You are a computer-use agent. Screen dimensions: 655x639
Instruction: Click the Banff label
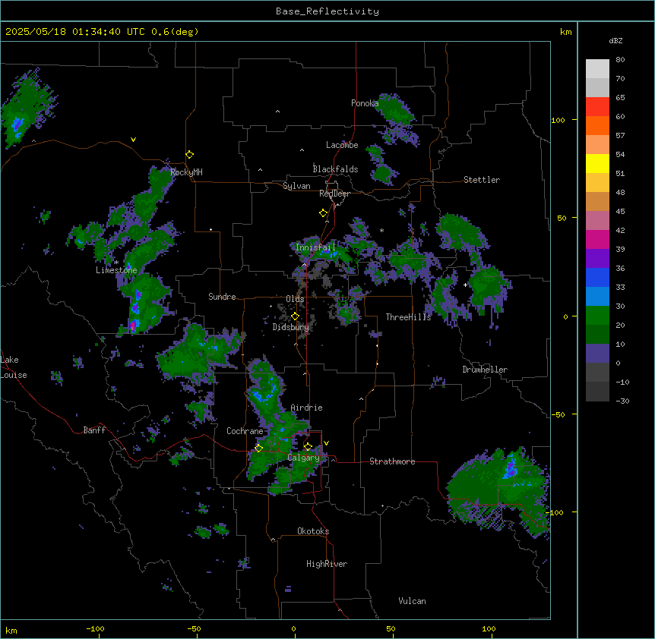tap(94, 430)
